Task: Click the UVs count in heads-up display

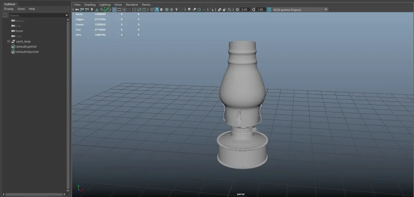Action: click(100, 35)
